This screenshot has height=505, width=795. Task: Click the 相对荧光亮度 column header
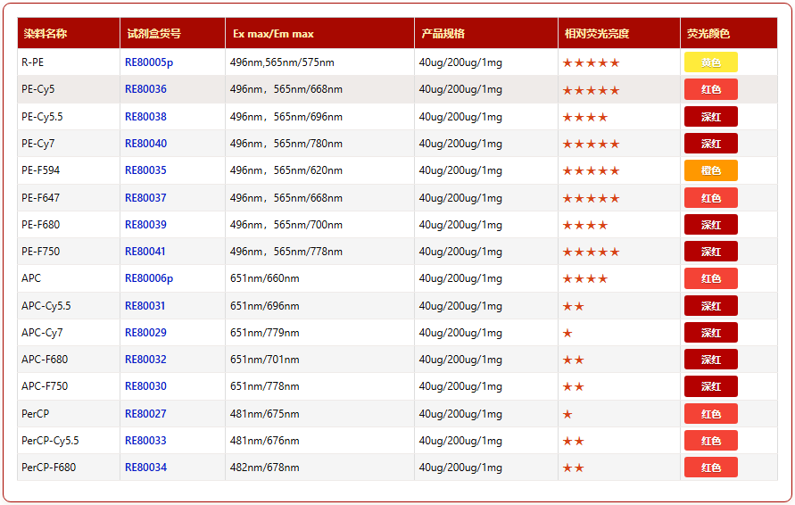(x=597, y=34)
